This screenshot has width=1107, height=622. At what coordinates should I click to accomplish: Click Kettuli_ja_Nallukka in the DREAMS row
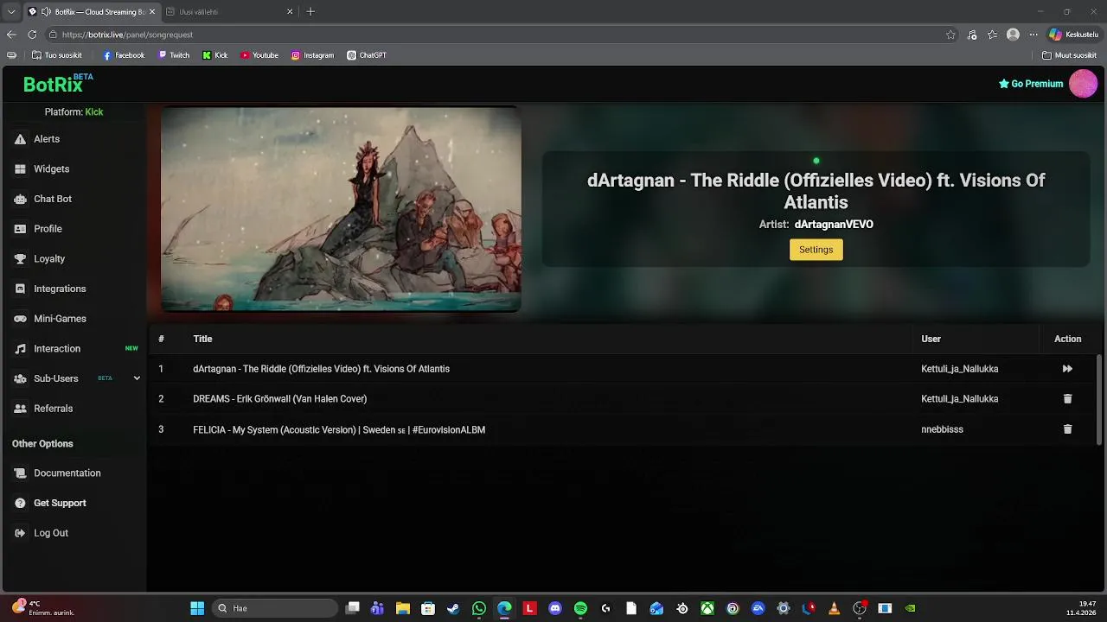960,399
